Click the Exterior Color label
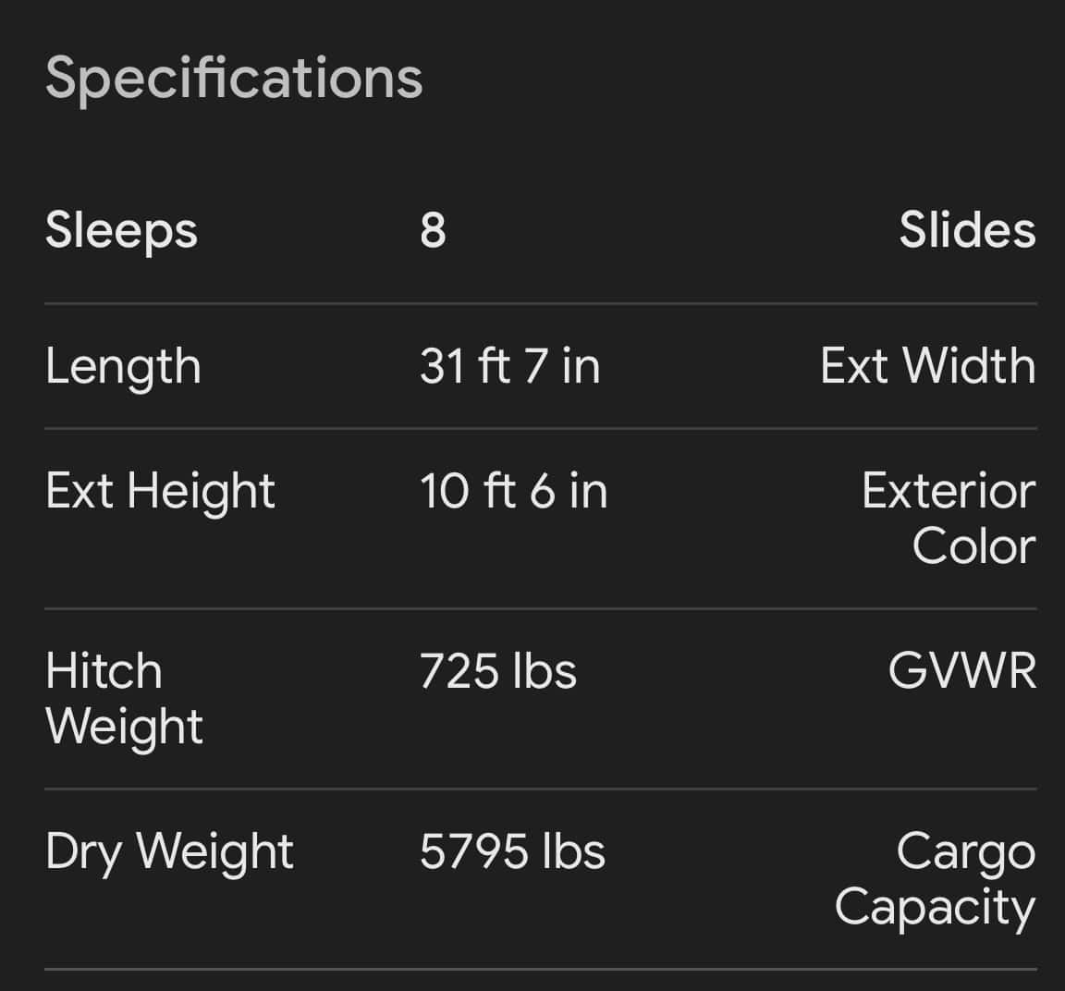1065x991 pixels. (x=949, y=519)
